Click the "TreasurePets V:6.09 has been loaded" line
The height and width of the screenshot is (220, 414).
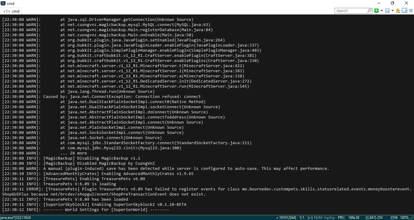click(65, 199)
